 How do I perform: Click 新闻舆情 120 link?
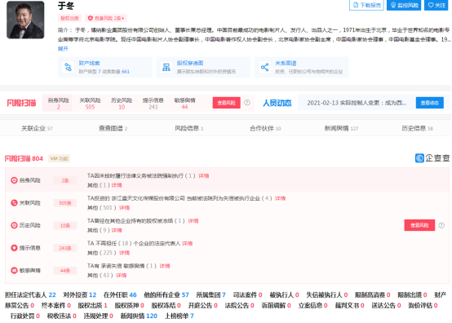tap(139, 316)
